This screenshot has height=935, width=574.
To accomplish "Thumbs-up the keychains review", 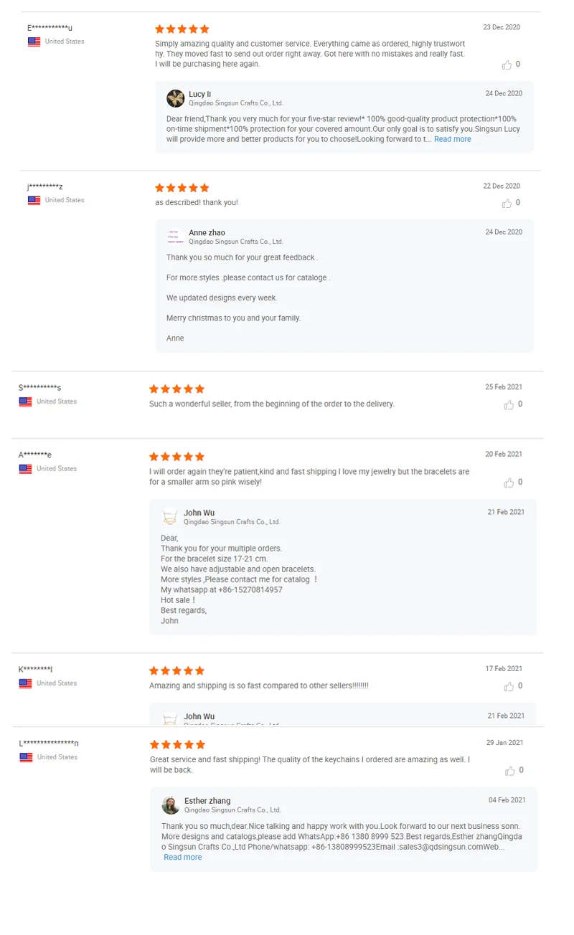I will [x=510, y=771].
